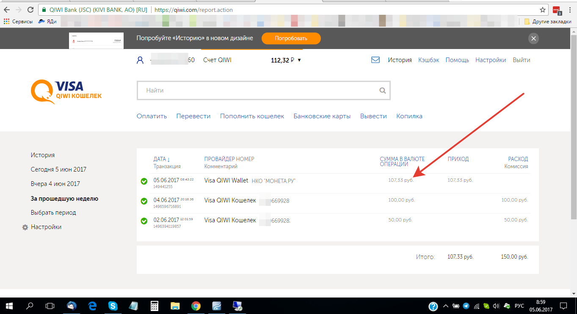Click the Выйти logout link
Image resolution: width=577 pixels, height=314 pixels.
(522, 60)
